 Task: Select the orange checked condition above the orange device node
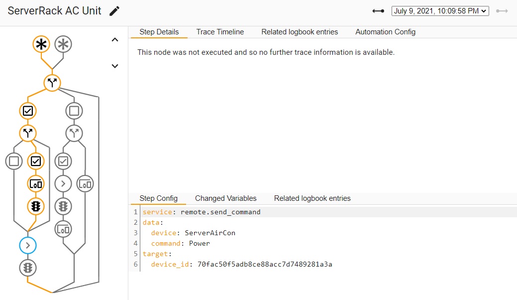(x=36, y=161)
